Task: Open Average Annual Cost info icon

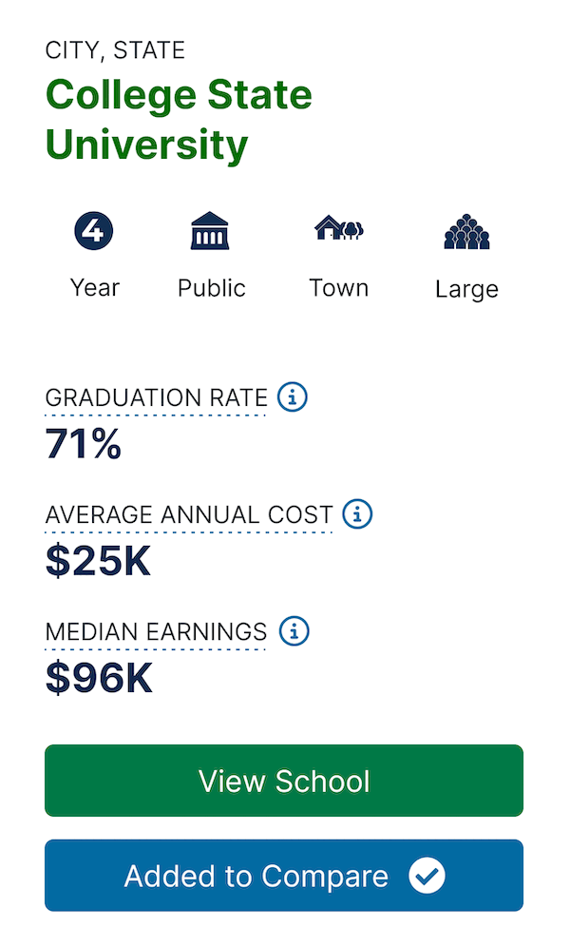Action: [357, 514]
